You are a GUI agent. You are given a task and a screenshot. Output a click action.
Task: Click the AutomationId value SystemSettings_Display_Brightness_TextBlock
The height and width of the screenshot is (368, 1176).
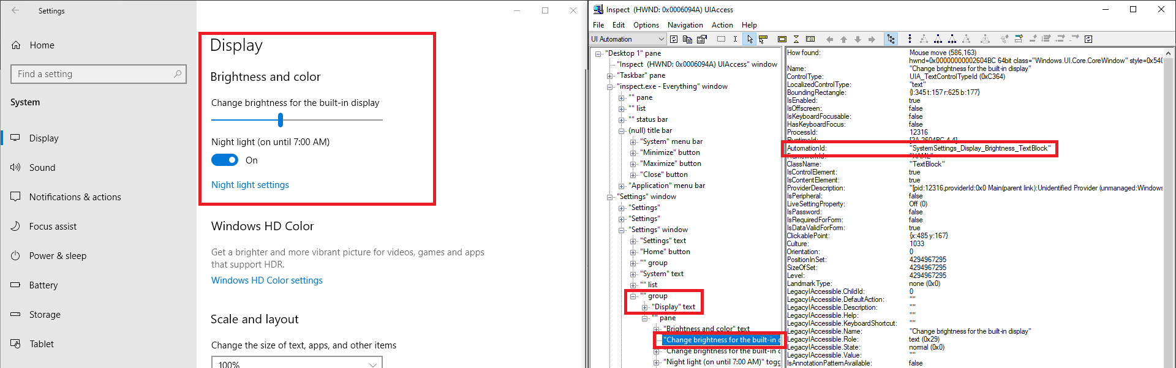click(980, 148)
